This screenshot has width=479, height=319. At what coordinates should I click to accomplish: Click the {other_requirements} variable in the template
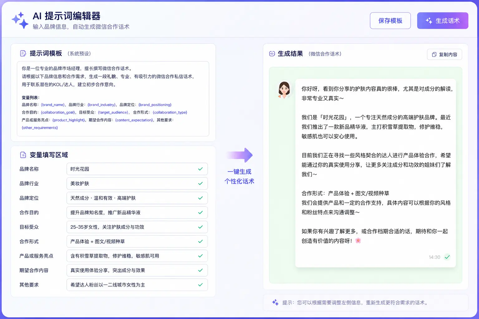(40, 128)
